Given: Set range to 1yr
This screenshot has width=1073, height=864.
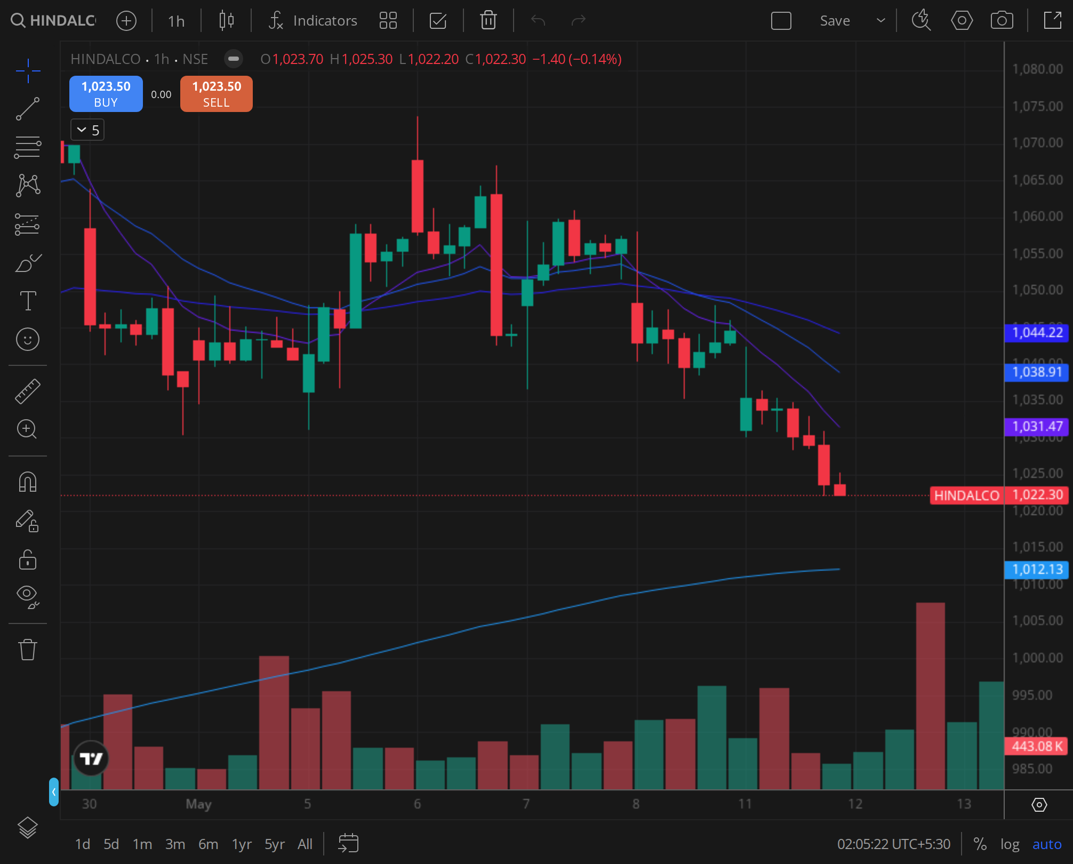Looking at the screenshot, I should coord(242,844).
